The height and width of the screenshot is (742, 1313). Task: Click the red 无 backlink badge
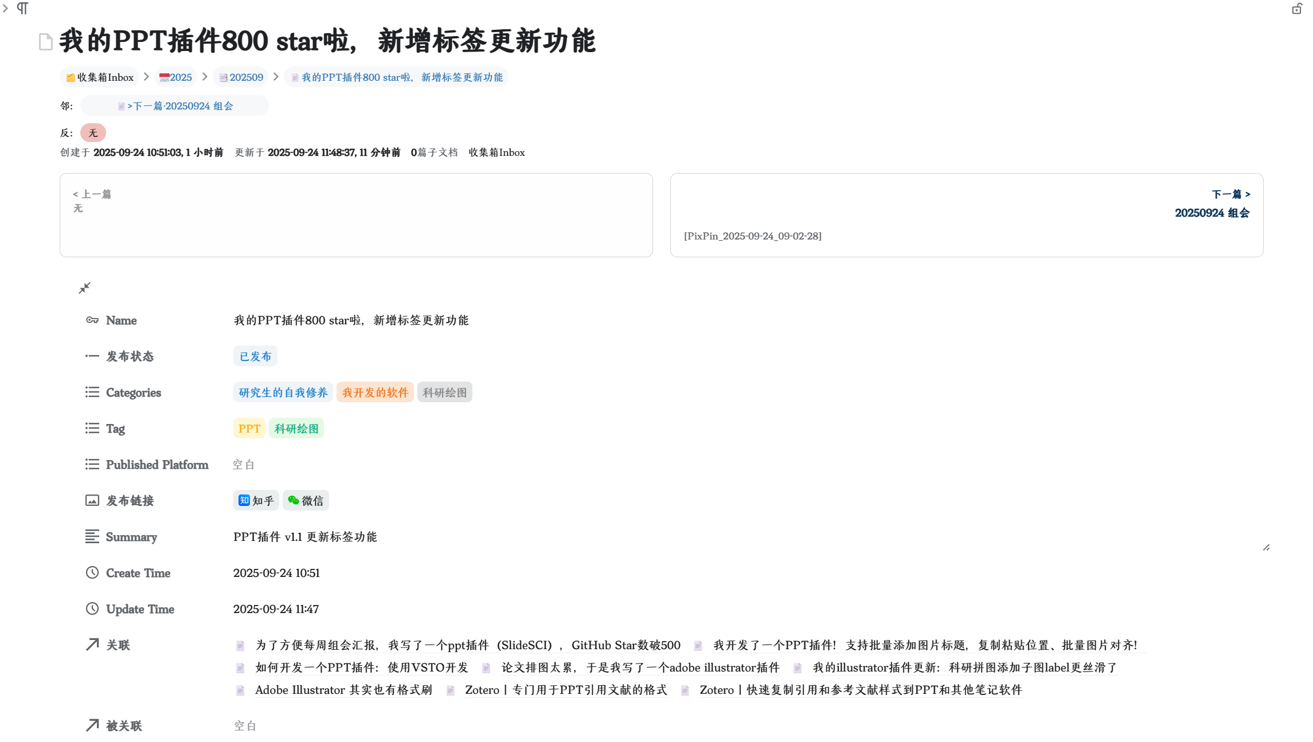[93, 133]
